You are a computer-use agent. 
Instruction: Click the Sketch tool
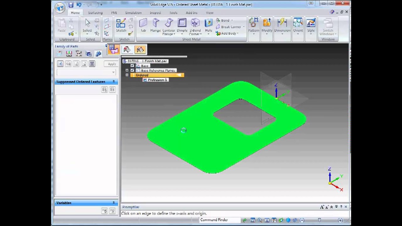pyautogui.click(x=121, y=25)
